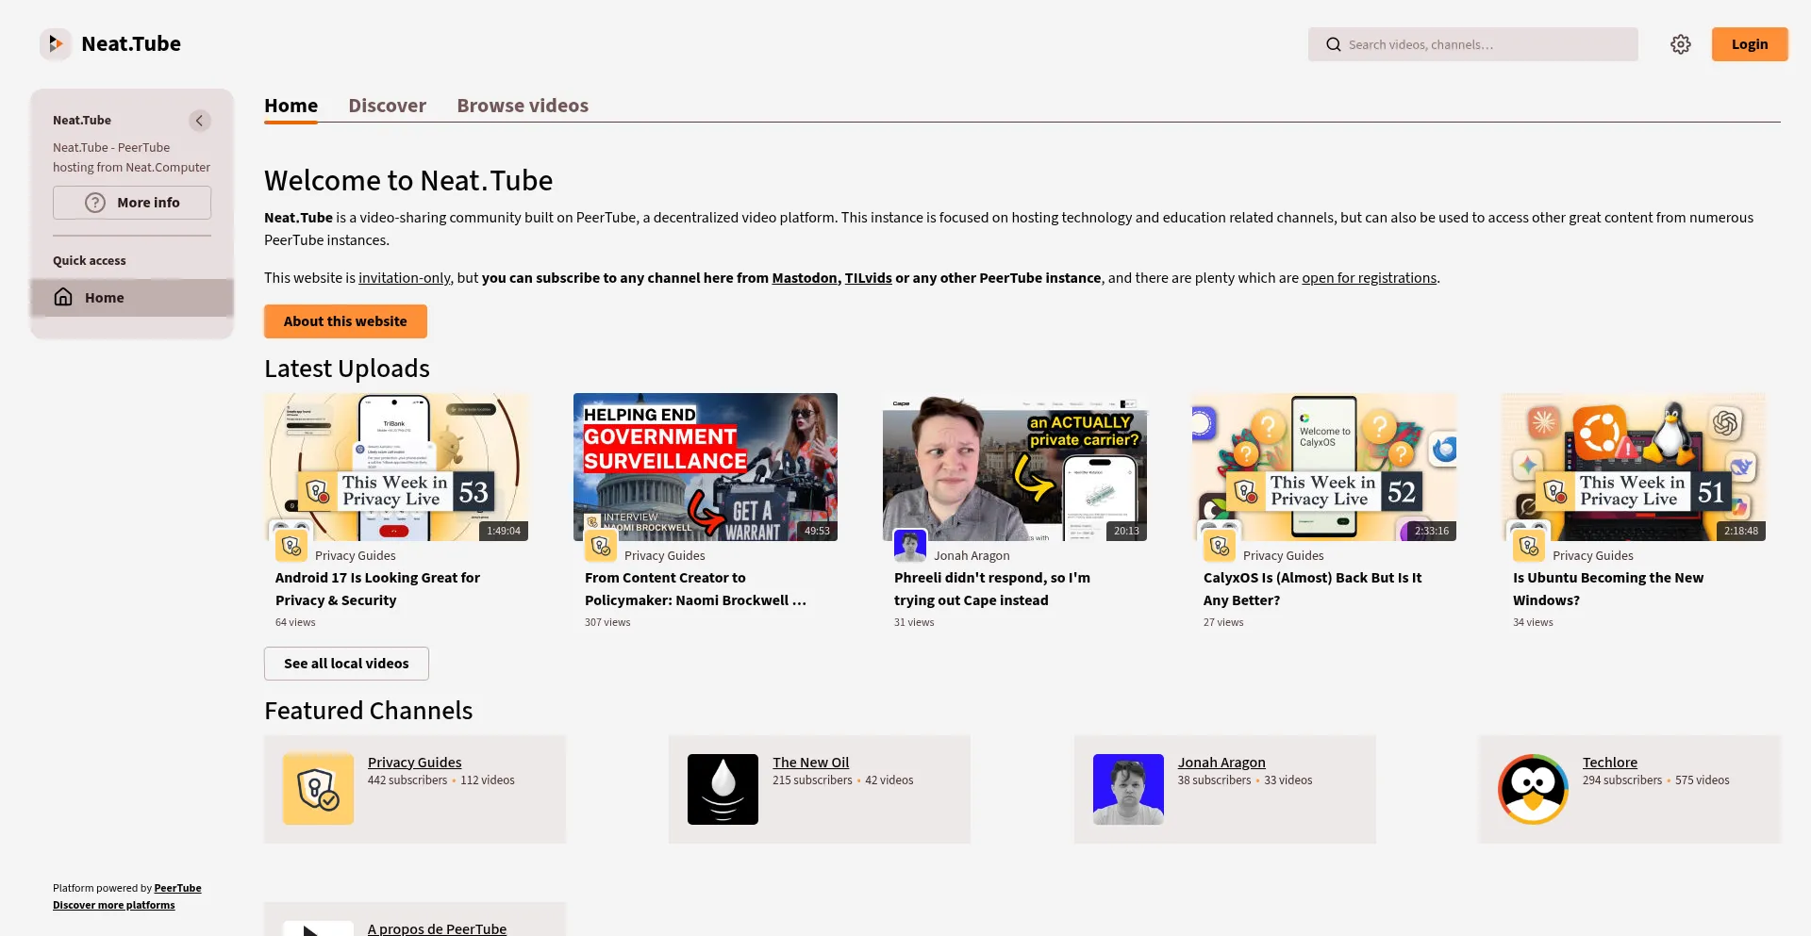1811x936 pixels.
Task: Click Discover more platforms link
Action: (114, 905)
